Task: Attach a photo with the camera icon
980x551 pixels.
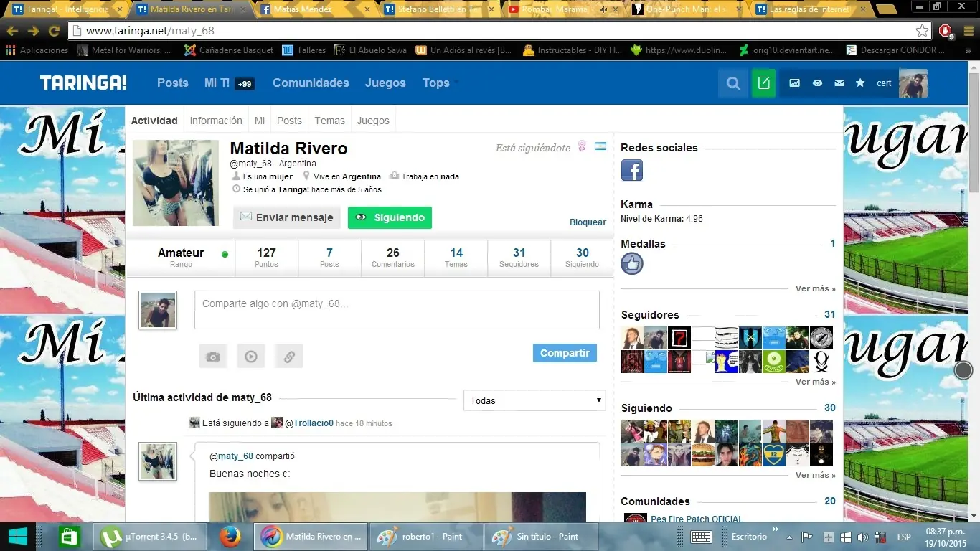Action: click(x=213, y=356)
